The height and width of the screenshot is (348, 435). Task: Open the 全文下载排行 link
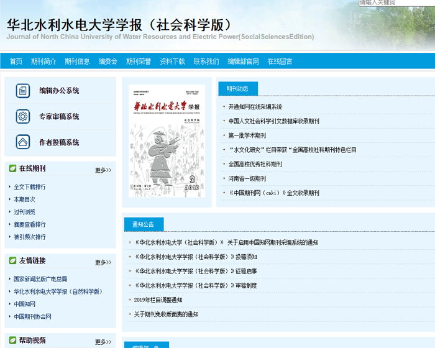click(30, 187)
